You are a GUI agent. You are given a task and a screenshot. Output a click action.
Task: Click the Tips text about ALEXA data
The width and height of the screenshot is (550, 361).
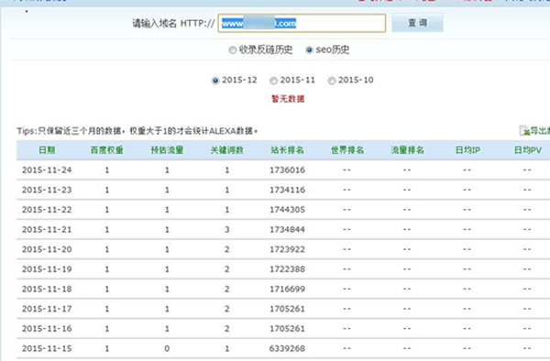click(x=137, y=131)
